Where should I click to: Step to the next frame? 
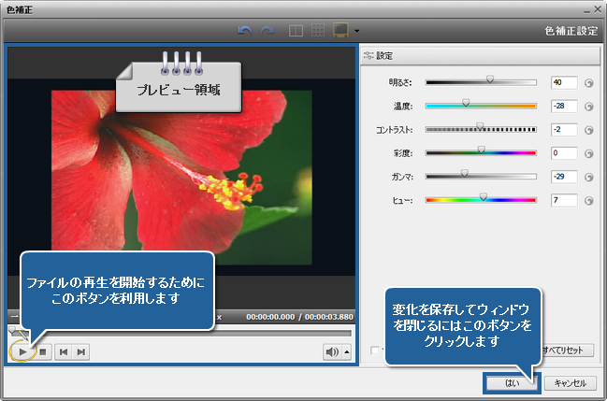(x=81, y=351)
